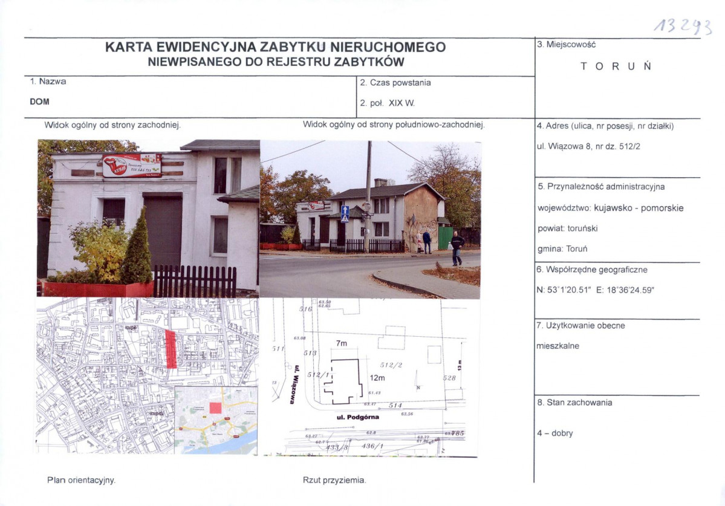725x506 pixels.
Task: Click the '3. Miejscowość' label
Action: [567, 44]
